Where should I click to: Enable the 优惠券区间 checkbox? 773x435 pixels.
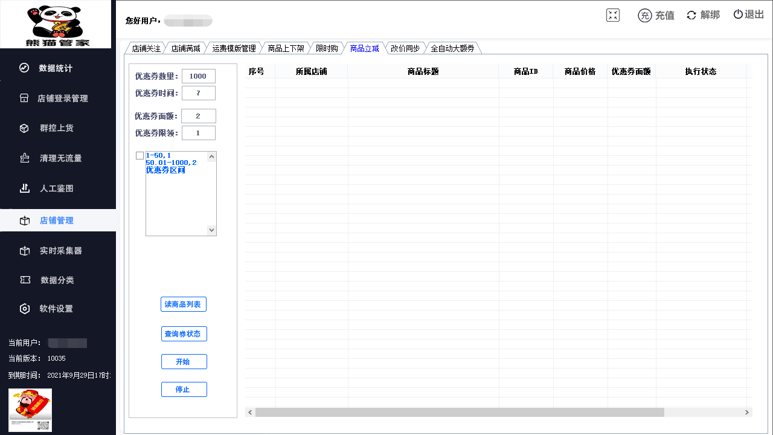click(x=140, y=156)
